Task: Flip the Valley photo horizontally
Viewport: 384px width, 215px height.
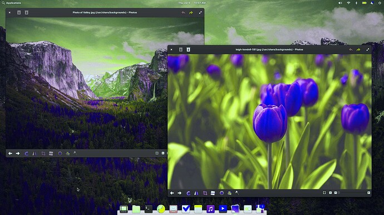Action: (35, 153)
